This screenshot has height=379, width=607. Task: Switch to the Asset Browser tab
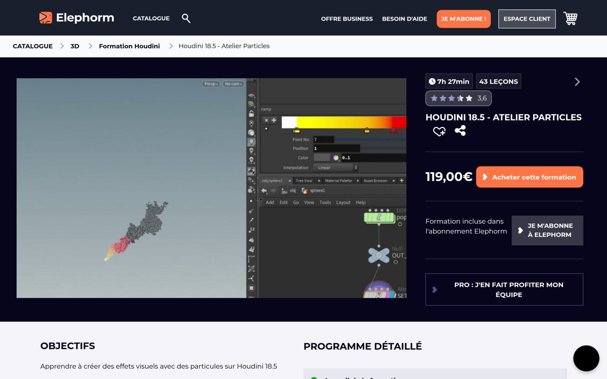(376, 181)
